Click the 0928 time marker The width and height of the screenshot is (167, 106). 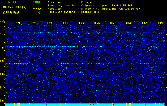click(129, 23)
